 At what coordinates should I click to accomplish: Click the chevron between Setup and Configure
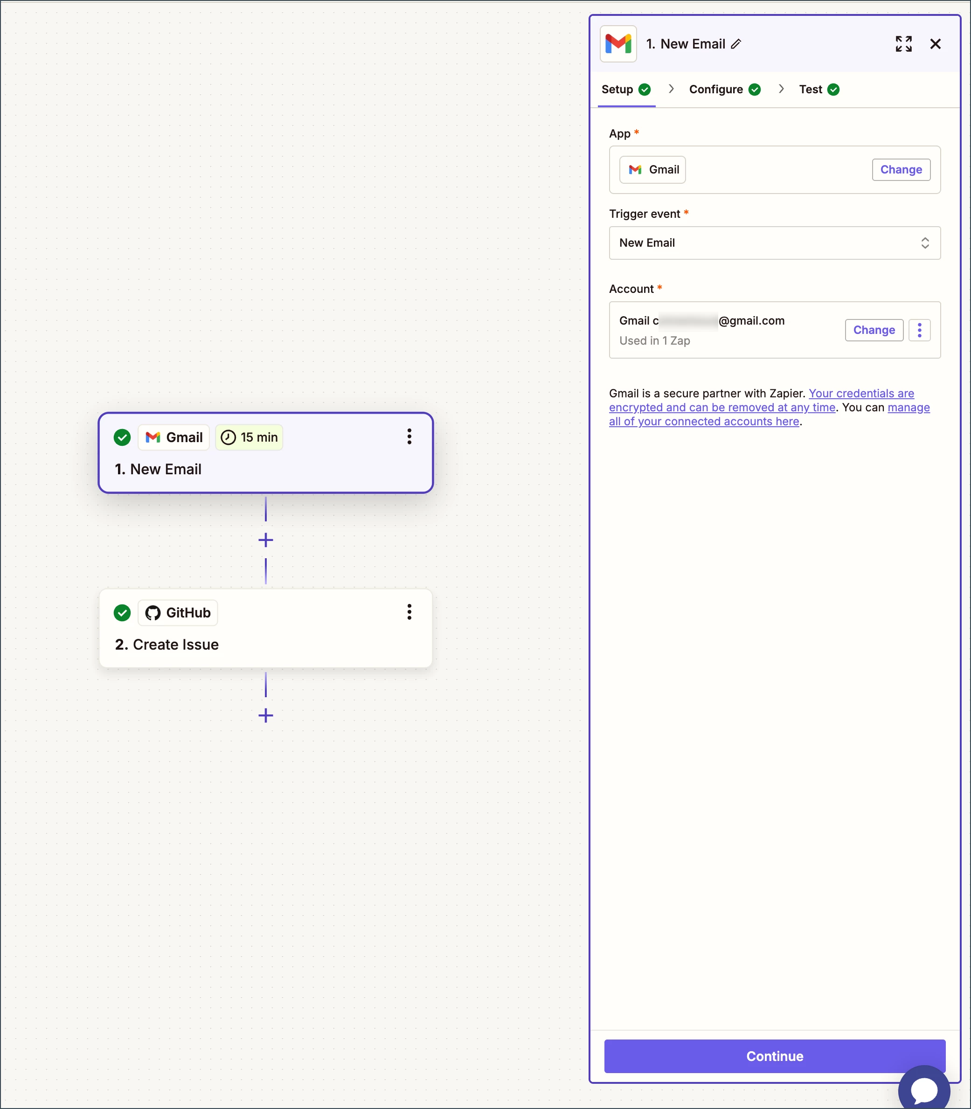[671, 89]
